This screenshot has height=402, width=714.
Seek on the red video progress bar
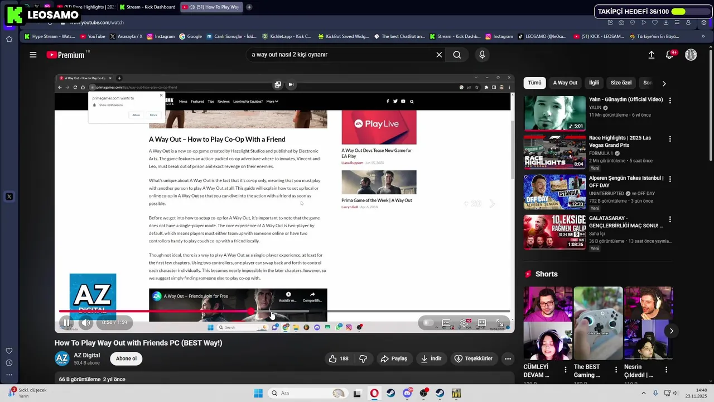[284, 311]
